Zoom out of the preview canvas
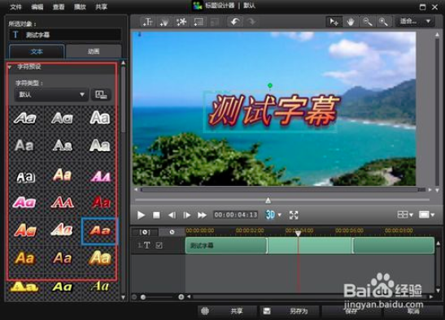445x320 pixels. (x=367, y=22)
